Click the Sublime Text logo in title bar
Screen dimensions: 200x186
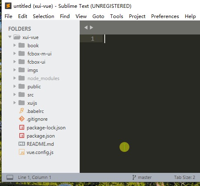pyautogui.click(x=8, y=6)
